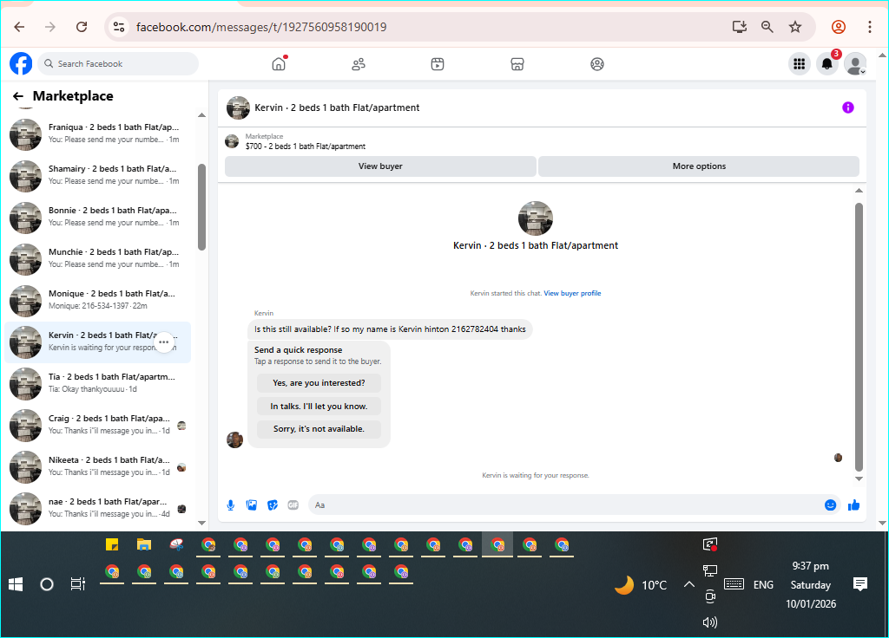Open Shamairy conversation

tap(97, 175)
